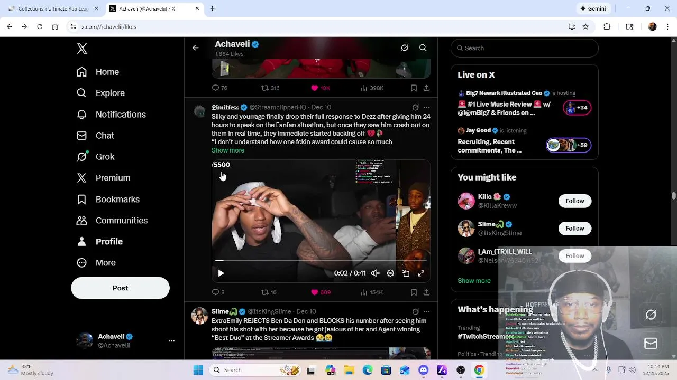Follow Slime @ItsKingSlime

point(575,229)
